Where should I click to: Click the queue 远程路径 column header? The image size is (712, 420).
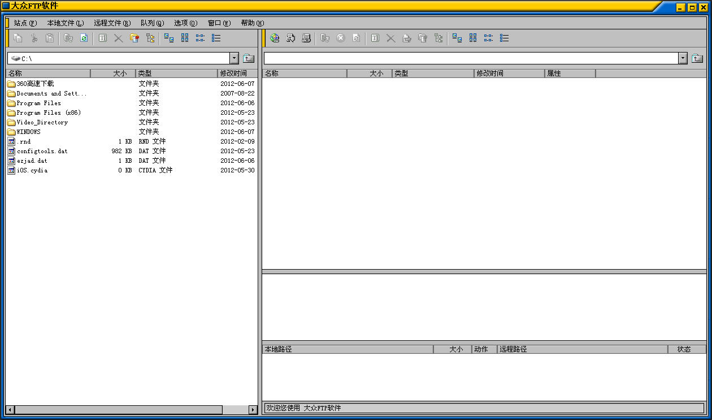tap(583, 349)
